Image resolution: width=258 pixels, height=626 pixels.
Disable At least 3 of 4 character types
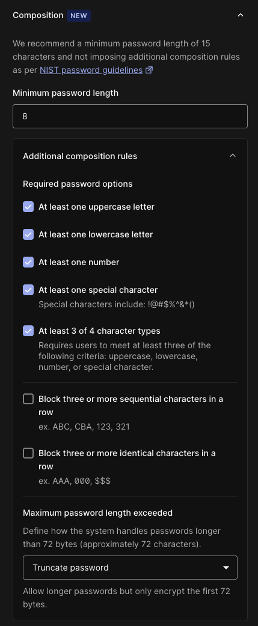coord(28,331)
